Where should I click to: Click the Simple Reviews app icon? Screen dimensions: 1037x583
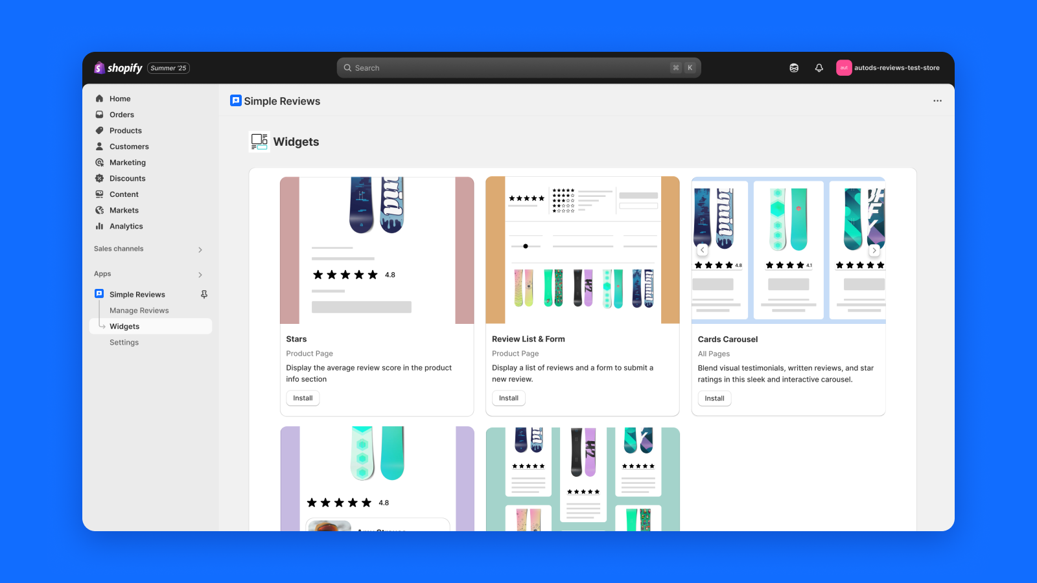click(99, 293)
